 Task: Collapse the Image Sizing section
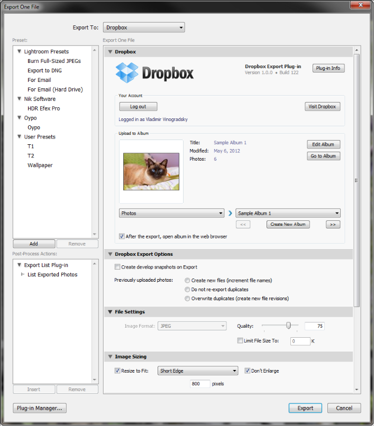pyautogui.click(x=110, y=356)
